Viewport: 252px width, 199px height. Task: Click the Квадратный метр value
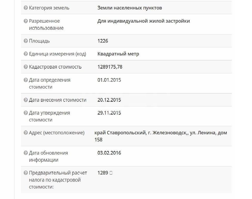tap(118, 54)
